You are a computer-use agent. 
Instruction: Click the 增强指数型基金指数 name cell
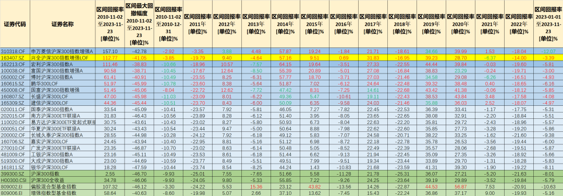(x=63, y=193)
